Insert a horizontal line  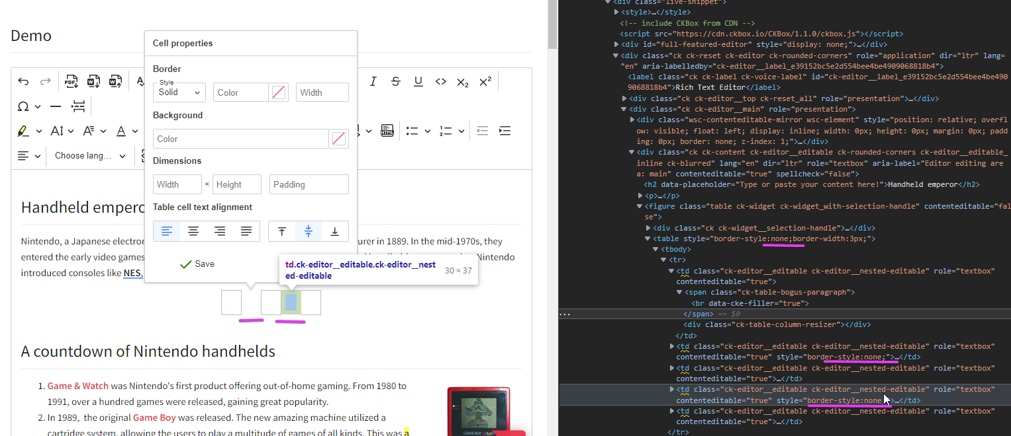click(x=56, y=106)
